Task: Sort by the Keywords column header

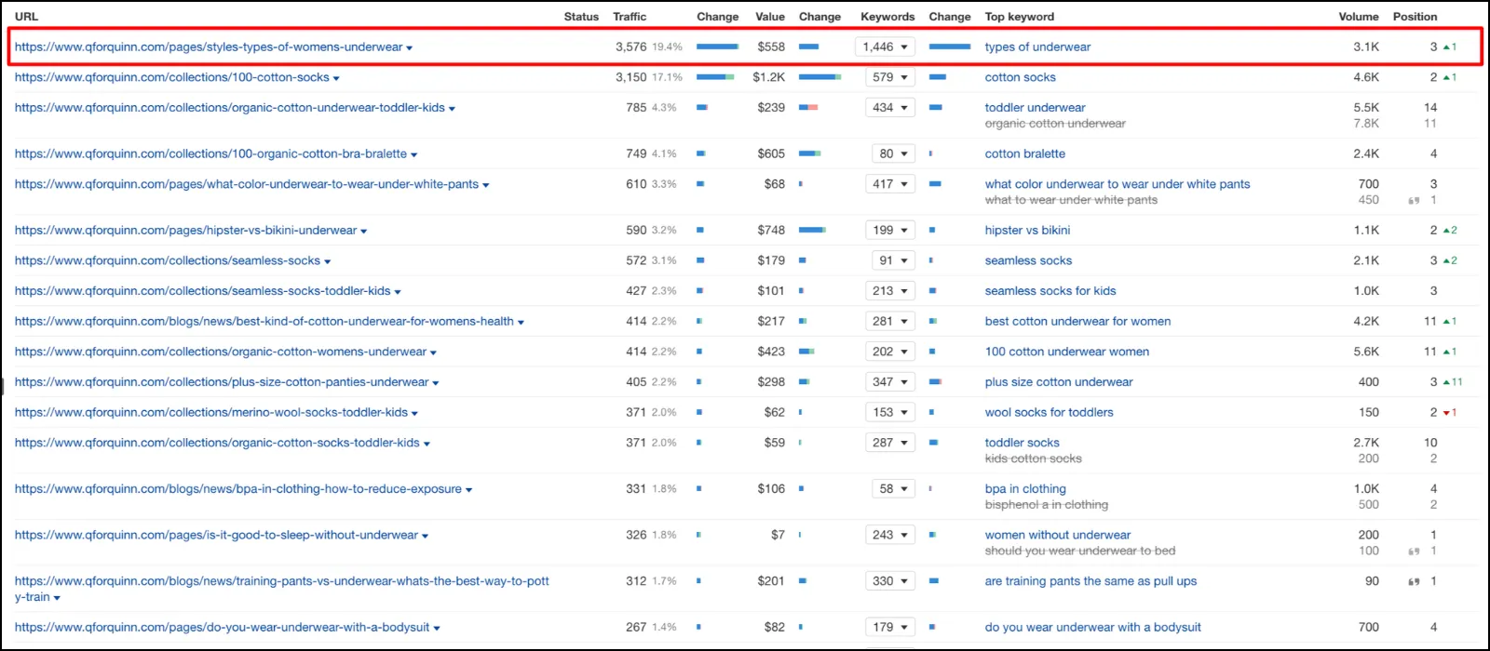Action: 887,17
